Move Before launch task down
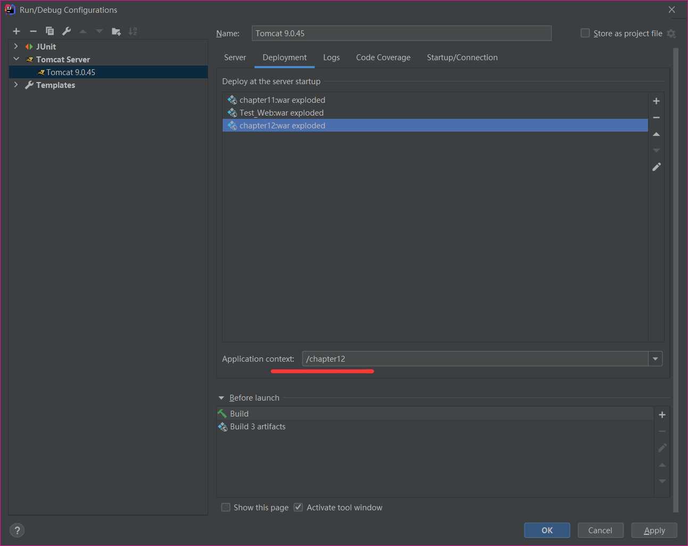 tap(662, 481)
